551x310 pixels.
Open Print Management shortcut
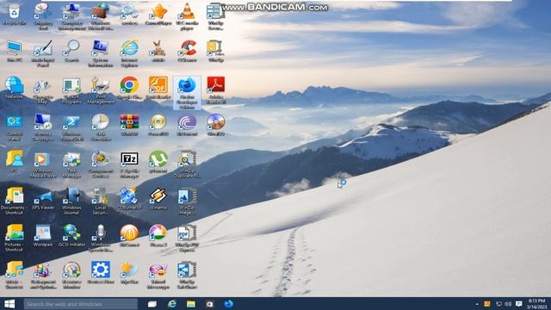(101, 90)
